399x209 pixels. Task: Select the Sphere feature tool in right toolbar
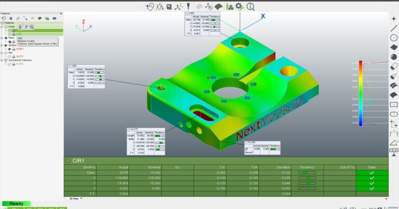394,57
